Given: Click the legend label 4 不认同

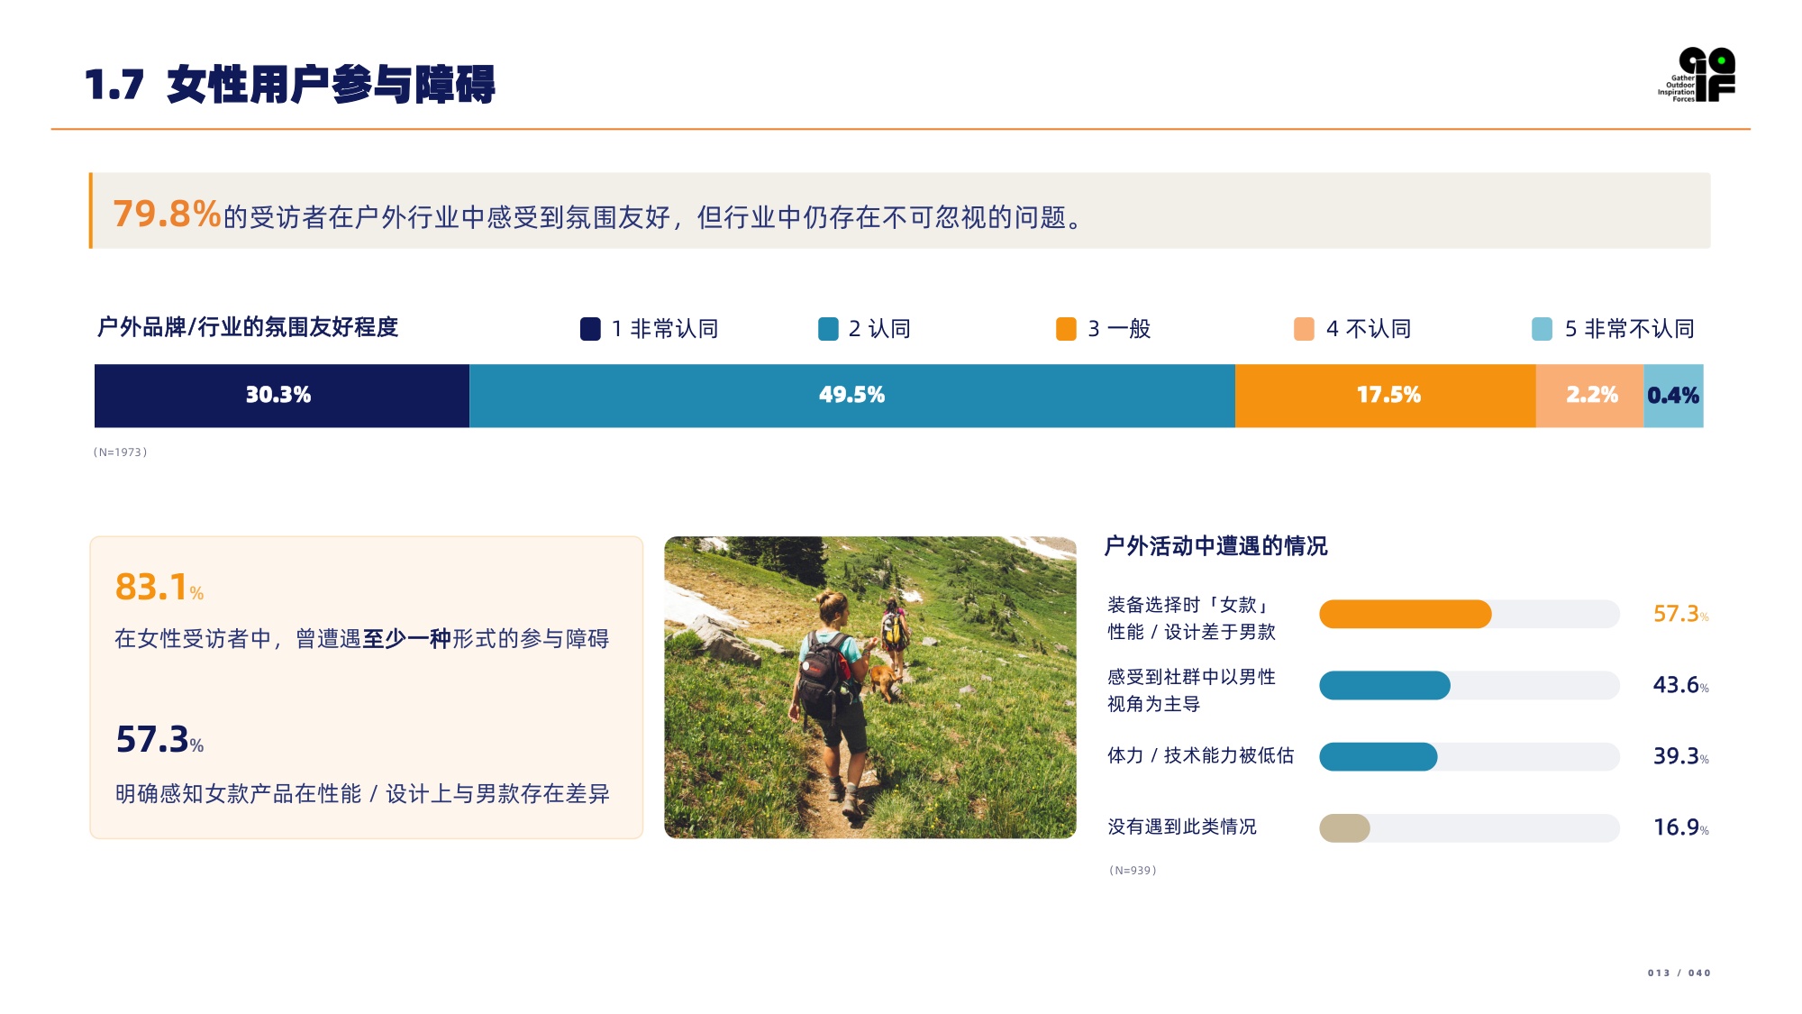Looking at the screenshot, I should tap(1369, 329).
